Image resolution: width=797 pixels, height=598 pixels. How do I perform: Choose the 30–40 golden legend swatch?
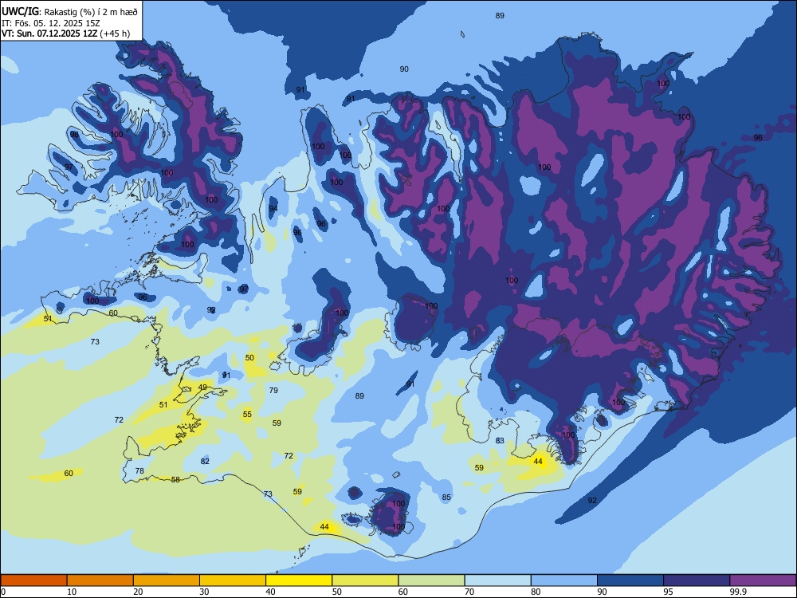point(233,580)
